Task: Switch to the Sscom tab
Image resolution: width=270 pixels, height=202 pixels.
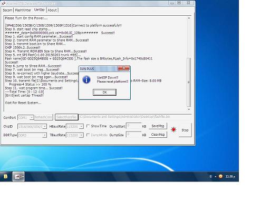Action: click(x=7, y=10)
